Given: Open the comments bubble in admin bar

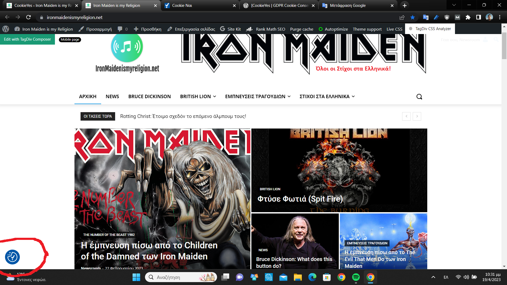Looking at the screenshot, I should pyautogui.click(x=123, y=29).
